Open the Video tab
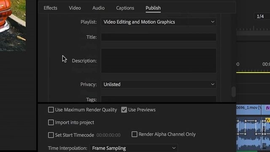The height and width of the screenshot is (152, 270). 75,8
